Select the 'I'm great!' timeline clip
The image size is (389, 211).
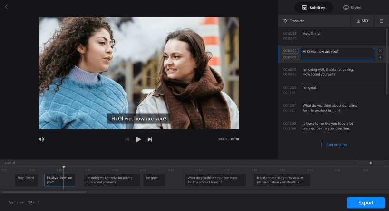tap(154, 180)
